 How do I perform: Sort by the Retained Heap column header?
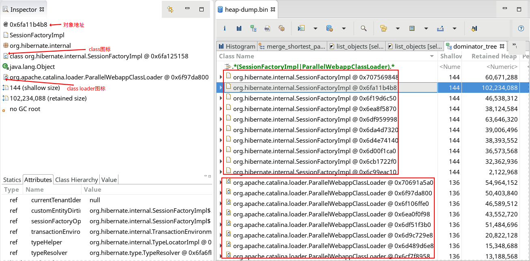tap(494, 56)
